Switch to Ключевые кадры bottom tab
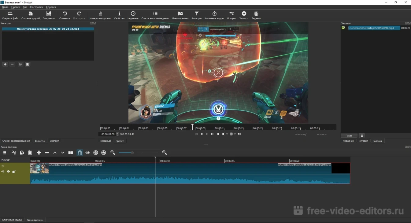The width and height of the screenshot is (411, 223). pos(12,220)
